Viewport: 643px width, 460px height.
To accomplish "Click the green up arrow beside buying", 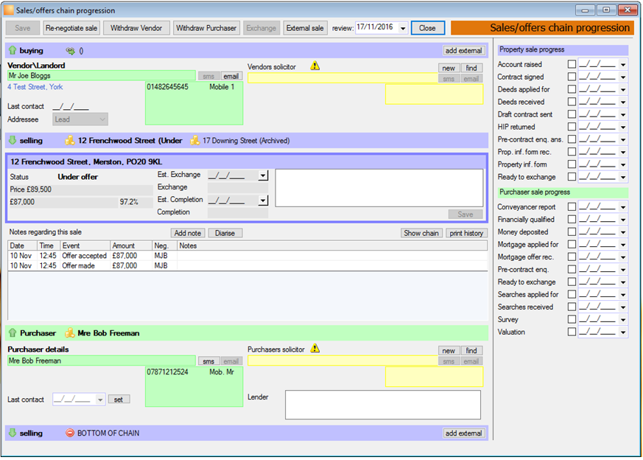I will [13, 50].
